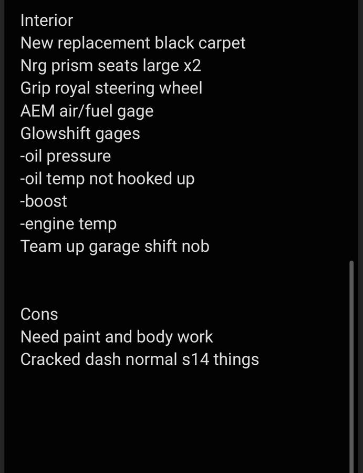Tap the "-oil temp not hooked up" entry
This screenshot has height=473, width=363.
(107, 179)
